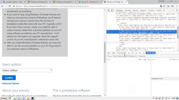This screenshot has width=179, height=100.
Task: Click the Styles pane Filter field
Action: tap(122, 59)
